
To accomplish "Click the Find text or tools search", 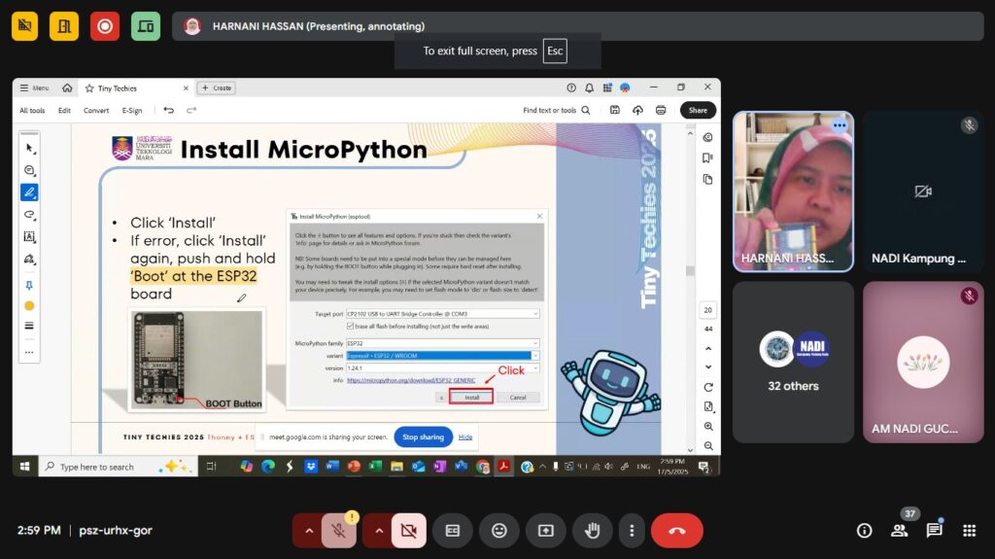I will tap(557, 110).
